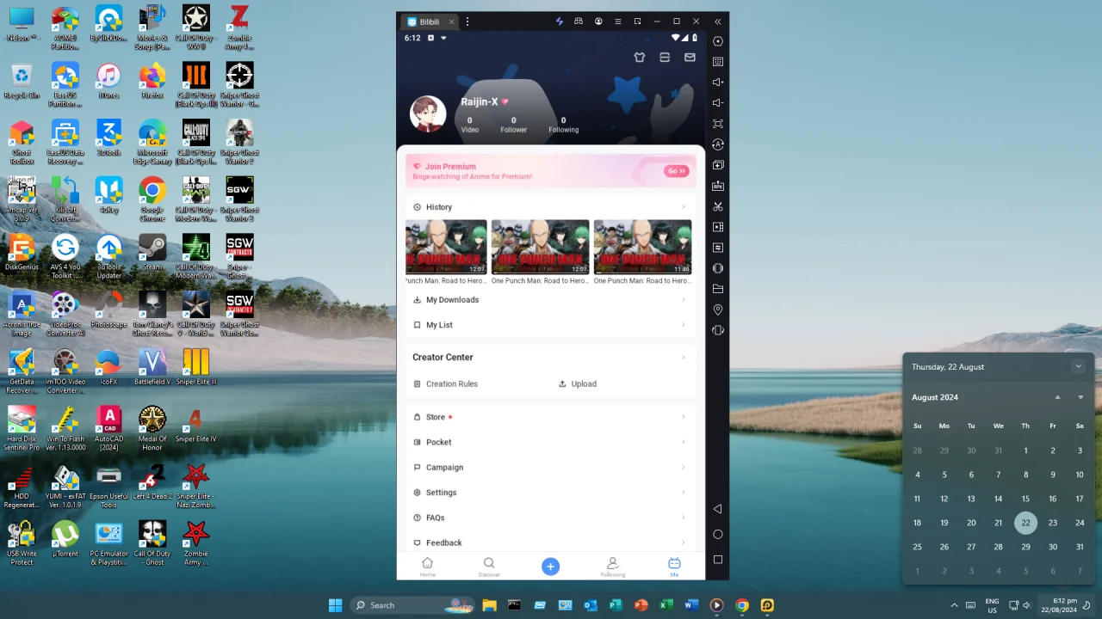Open the first One Punch Man history thumbnail
1102x619 pixels.
tap(446, 247)
